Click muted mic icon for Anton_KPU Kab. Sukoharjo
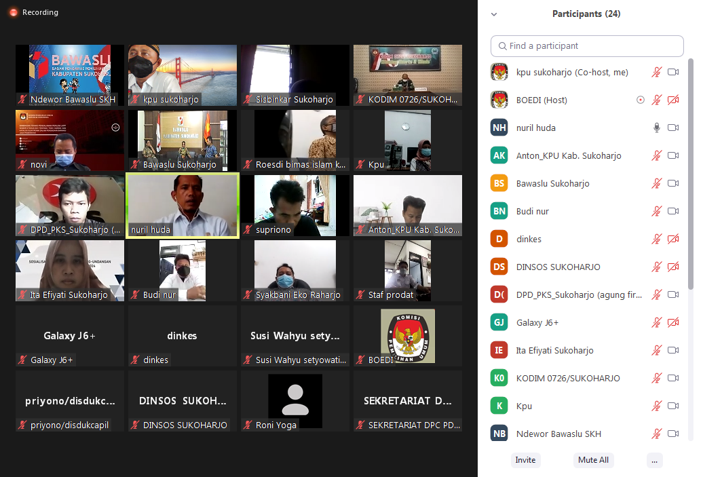The image size is (703, 477). coord(656,155)
